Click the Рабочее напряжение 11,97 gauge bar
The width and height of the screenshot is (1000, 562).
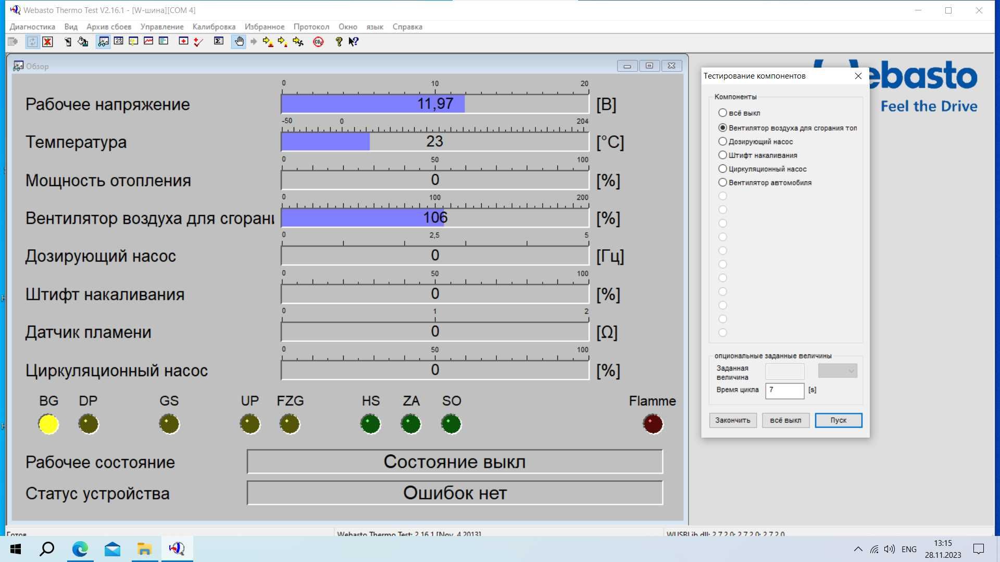pyautogui.click(x=435, y=104)
